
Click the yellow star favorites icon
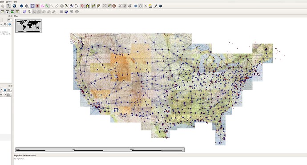coord(88,6)
